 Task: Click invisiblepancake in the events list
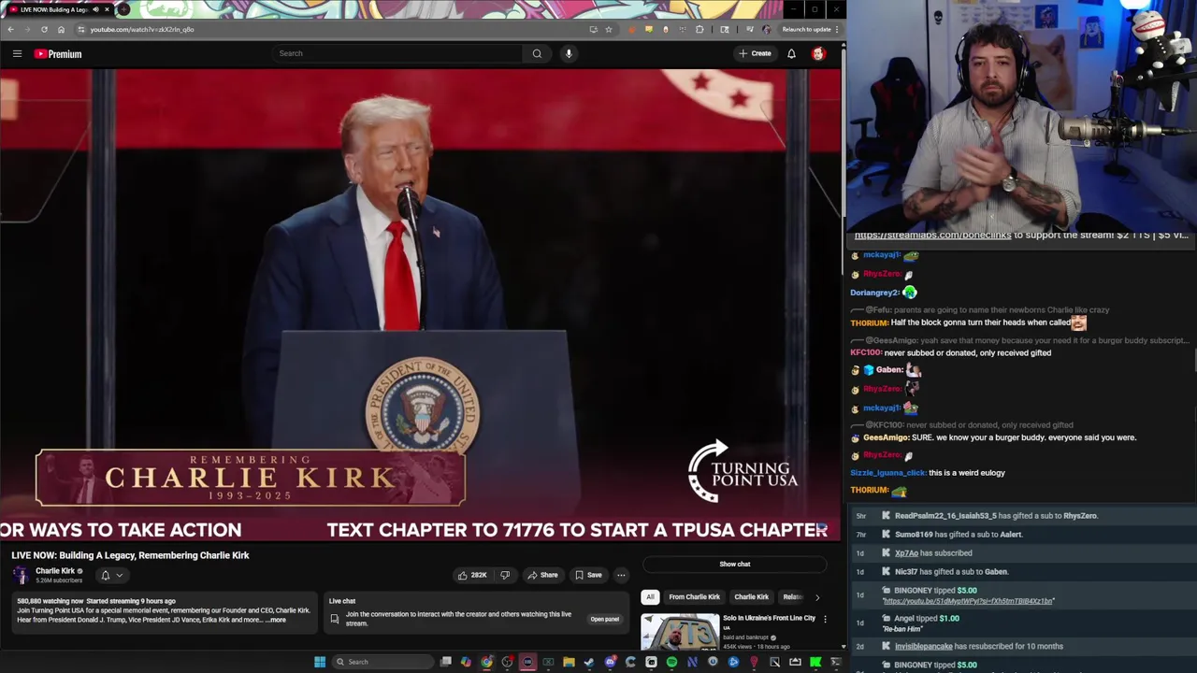point(923,646)
